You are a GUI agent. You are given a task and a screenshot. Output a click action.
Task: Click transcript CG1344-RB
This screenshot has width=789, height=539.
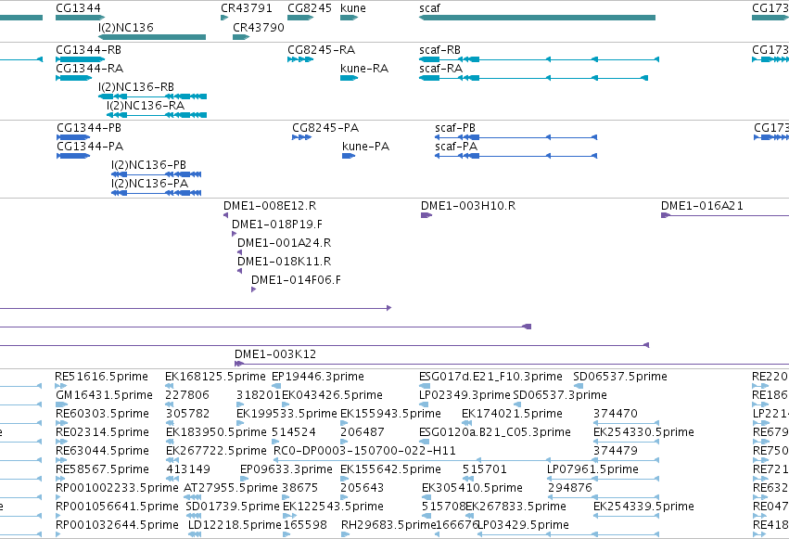[80, 59]
